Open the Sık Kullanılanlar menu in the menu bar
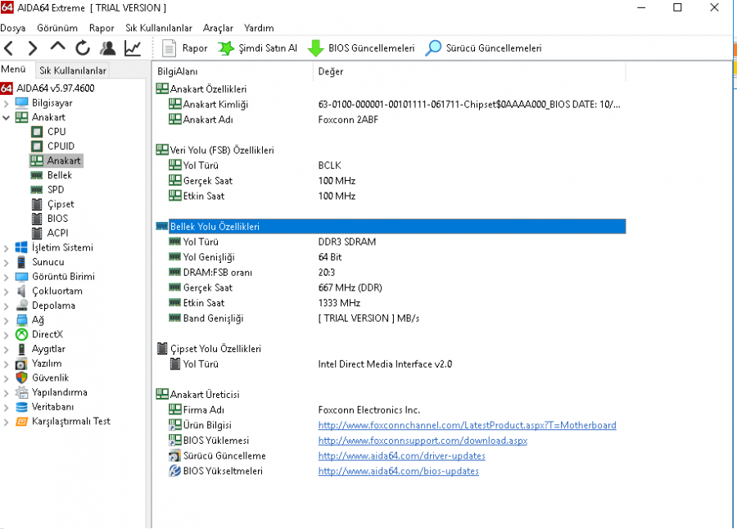 [x=159, y=28]
